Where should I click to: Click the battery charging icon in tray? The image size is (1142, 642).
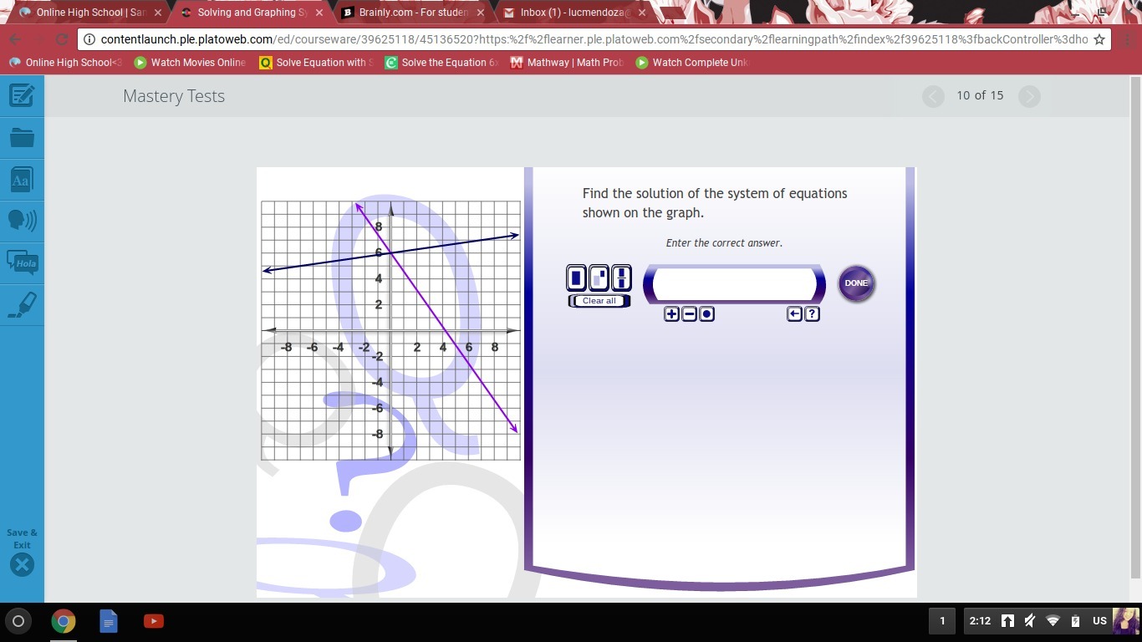click(x=1075, y=620)
